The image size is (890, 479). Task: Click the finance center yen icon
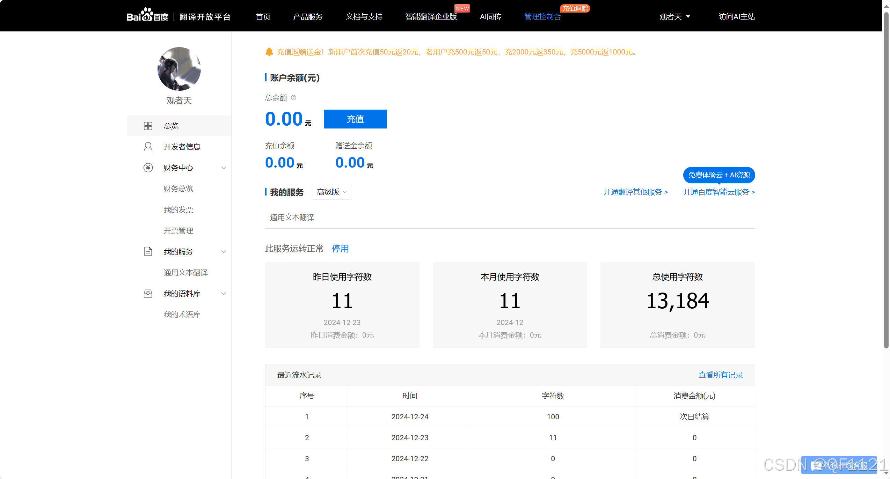point(148,168)
